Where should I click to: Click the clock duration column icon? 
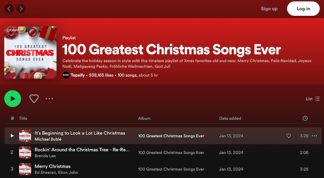click(x=305, y=118)
